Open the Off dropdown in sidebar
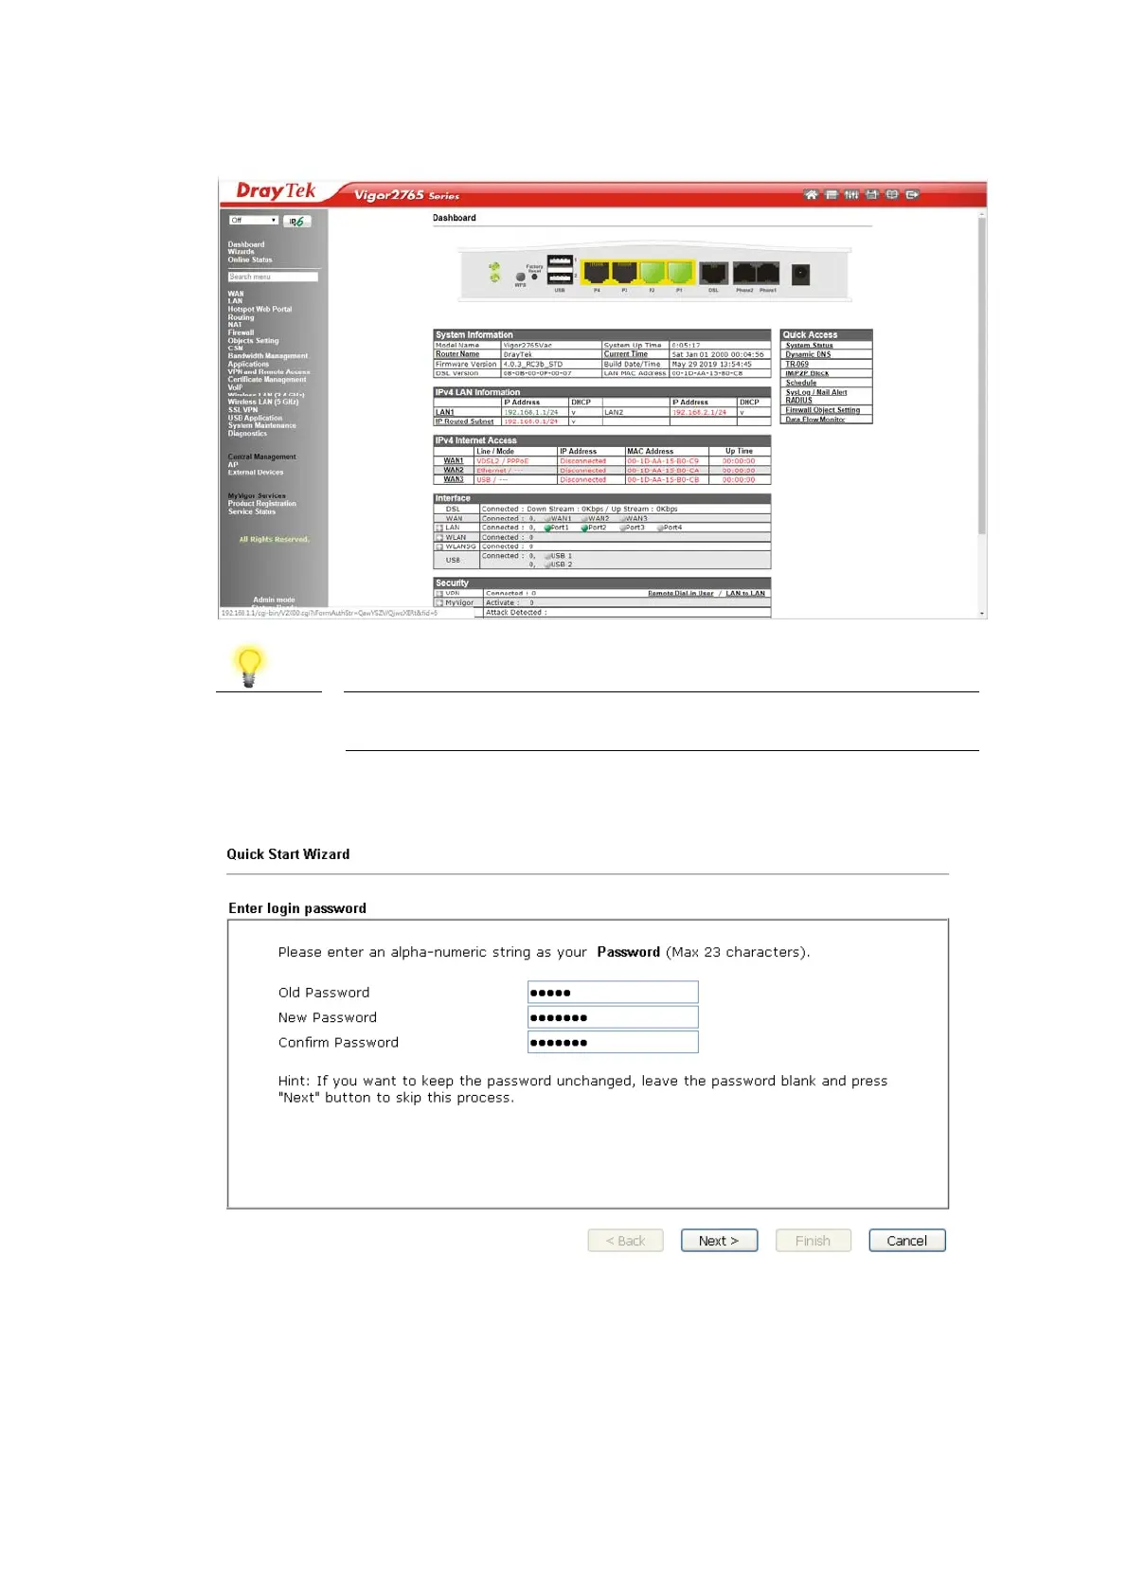1127x1595 pixels. [x=253, y=221]
